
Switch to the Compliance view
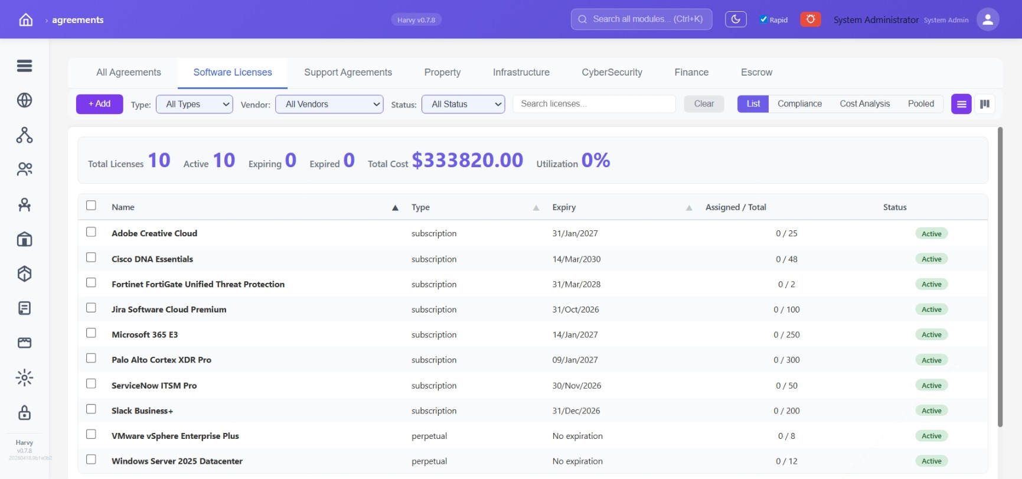[800, 104]
